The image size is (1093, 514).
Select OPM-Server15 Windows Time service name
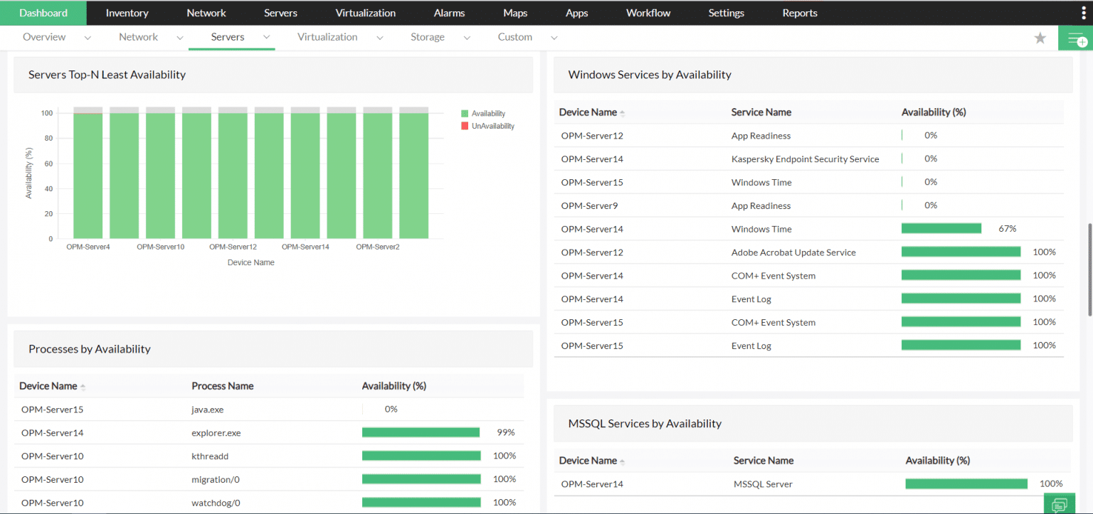761,183
